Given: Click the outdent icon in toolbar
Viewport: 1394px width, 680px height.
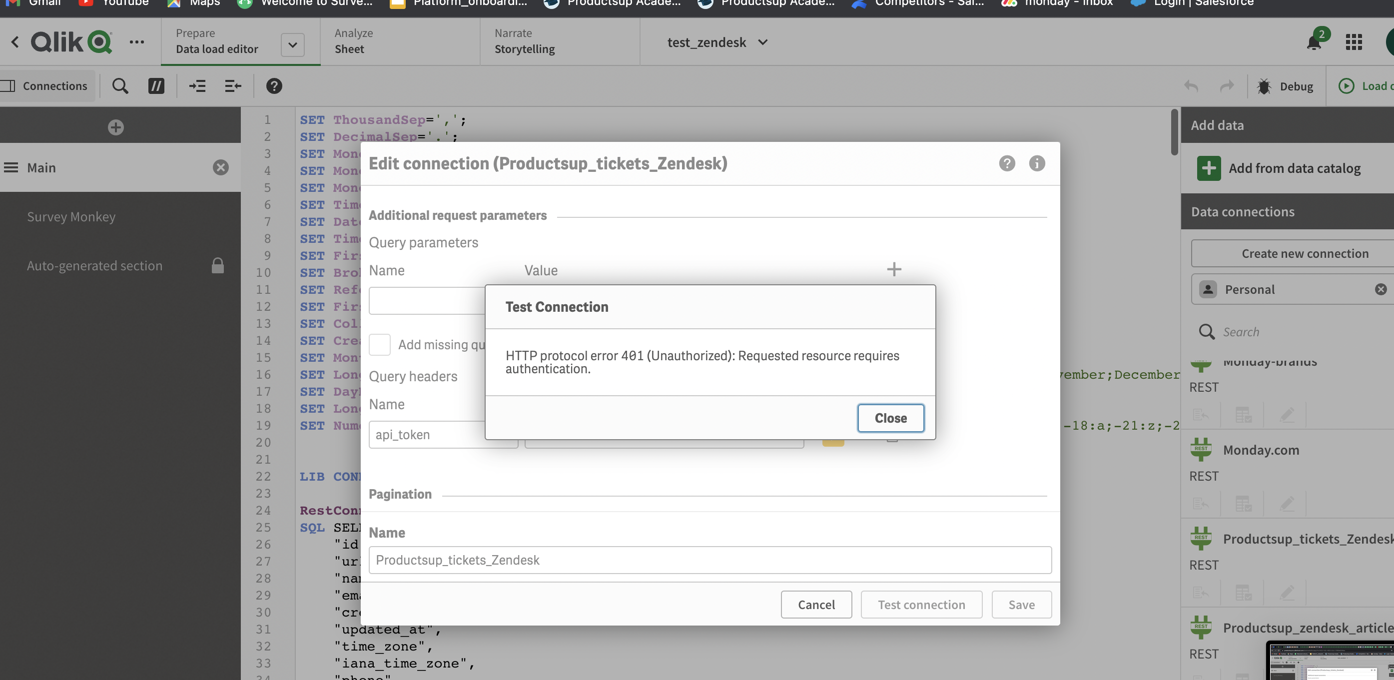Looking at the screenshot, I should tap(233, 86).
